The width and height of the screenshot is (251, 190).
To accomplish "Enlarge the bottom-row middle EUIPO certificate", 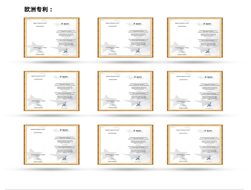I will point(125,145).
